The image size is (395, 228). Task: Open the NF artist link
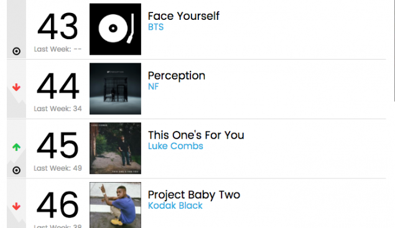pos(154,86)
